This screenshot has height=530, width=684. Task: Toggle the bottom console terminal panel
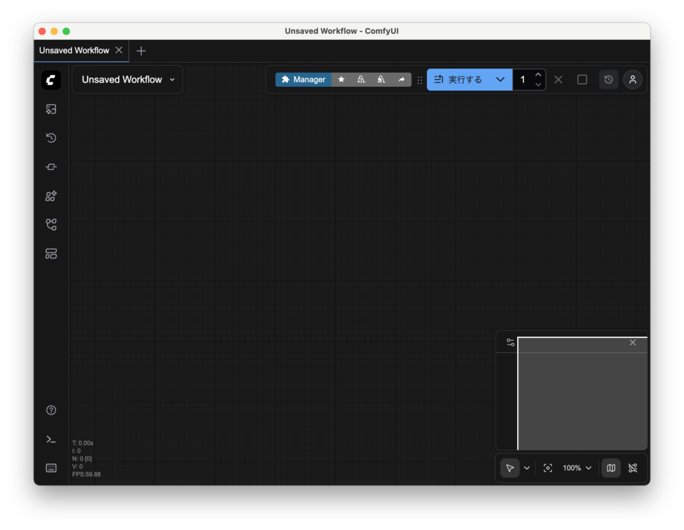tap(51, 439)
